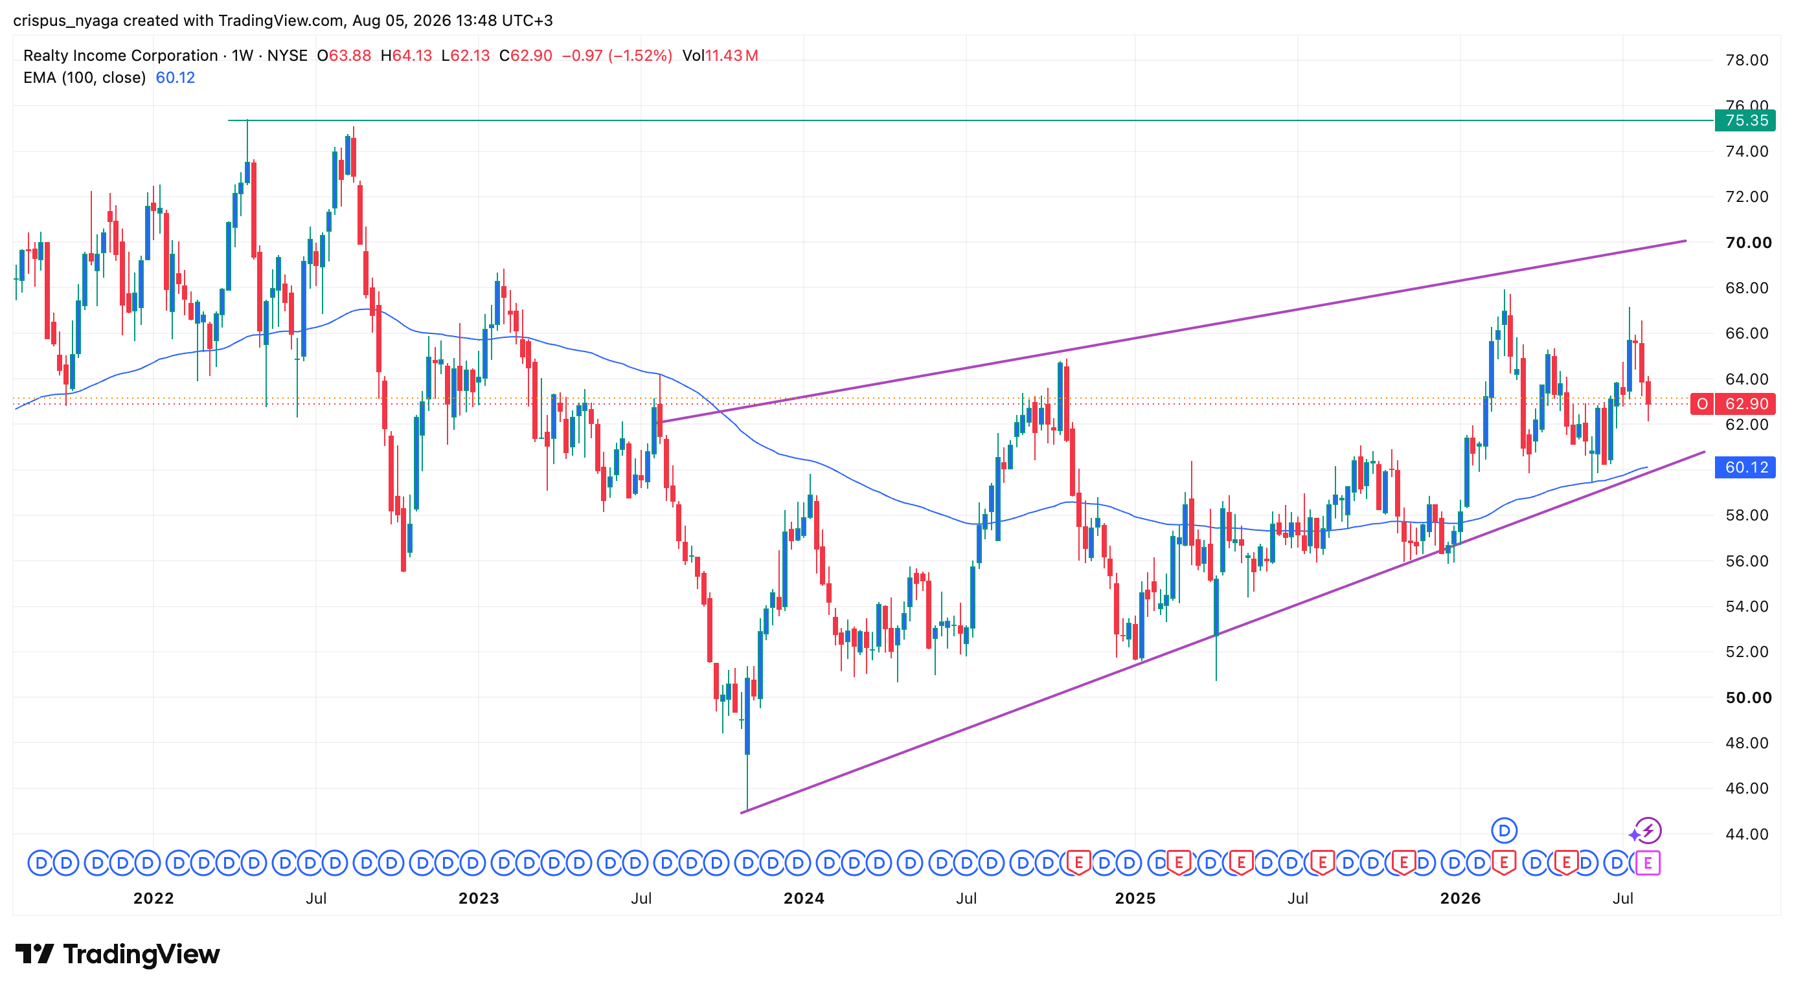Image resolution: width=1794 pixels, height=993 pixels.
Task: Click the 44.00 price axis label
Action: (x=1747, y=834)
